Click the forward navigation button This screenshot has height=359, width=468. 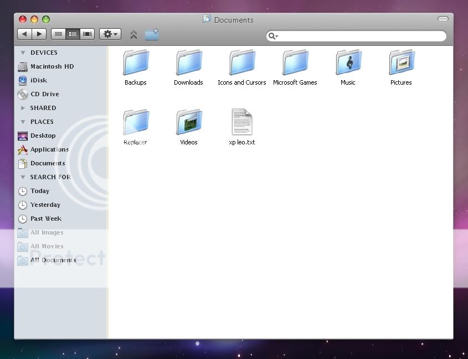[x=39, y=34]
